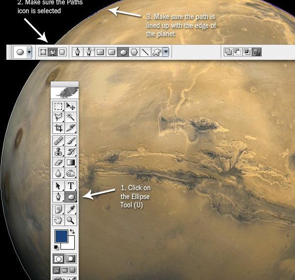Select the Gradient tool

(71, 162)
